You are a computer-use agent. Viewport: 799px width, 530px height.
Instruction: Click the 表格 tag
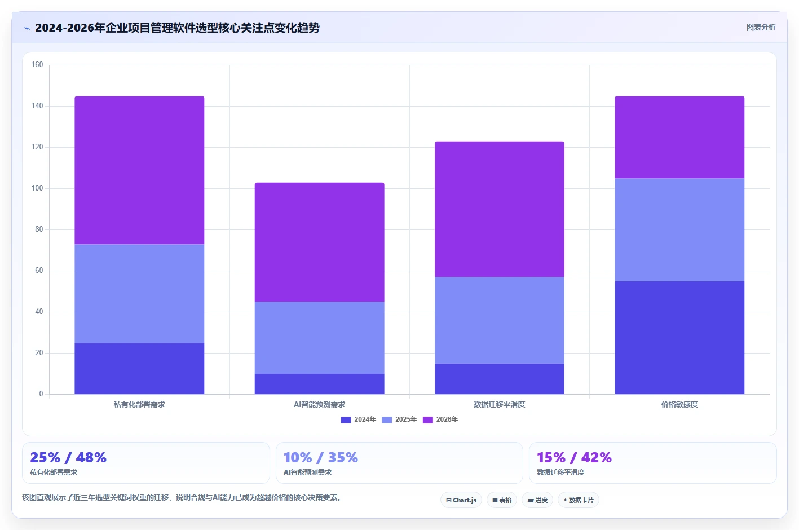coord(502,500)
